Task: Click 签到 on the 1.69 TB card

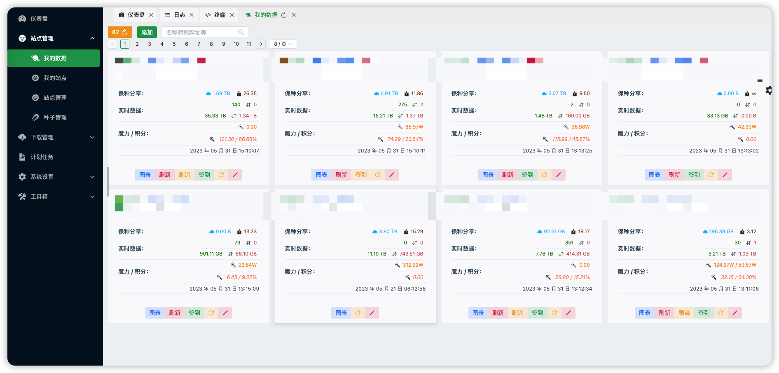Action: (204, 175)
